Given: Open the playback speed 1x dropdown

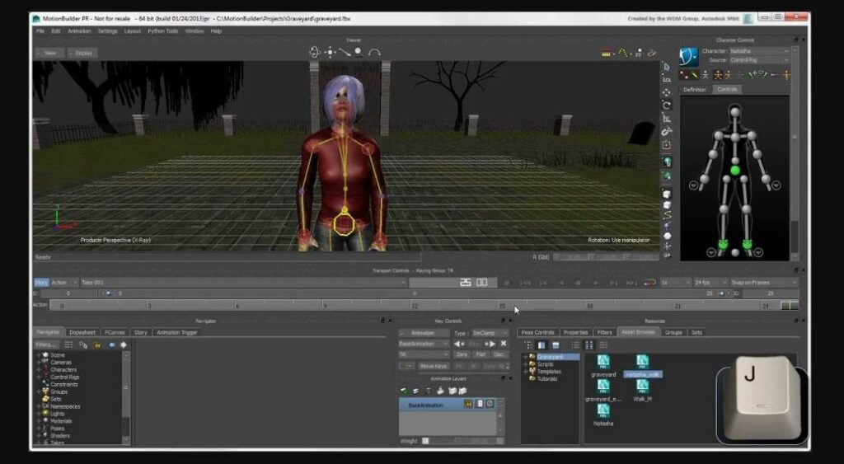Looking at the screenshot, I should pyautogui.click(x=676, y=283).
